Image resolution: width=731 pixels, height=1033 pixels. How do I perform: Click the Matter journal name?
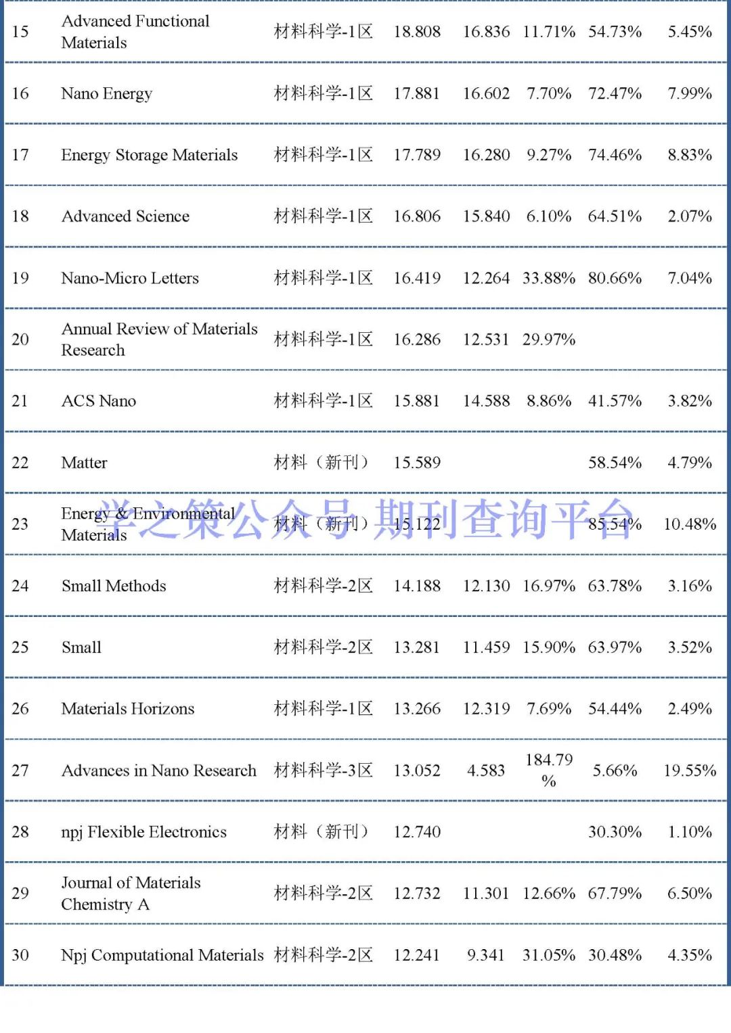click(x=84, y=463)
